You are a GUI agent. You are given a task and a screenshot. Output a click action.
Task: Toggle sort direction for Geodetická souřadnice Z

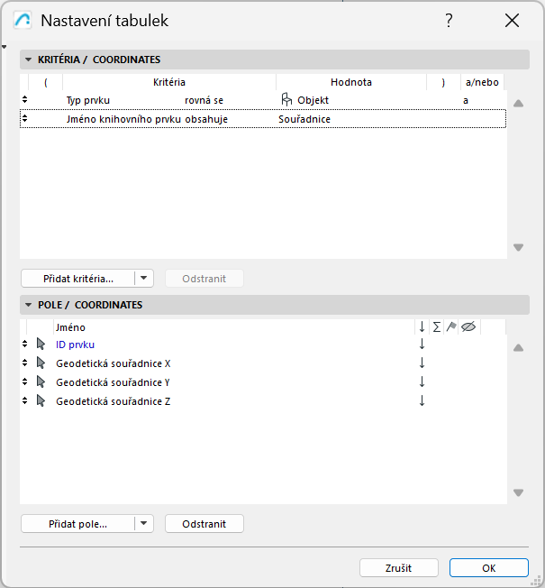(x=422, y=401)
